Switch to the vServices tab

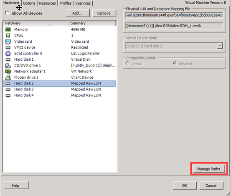pos(83,3)
